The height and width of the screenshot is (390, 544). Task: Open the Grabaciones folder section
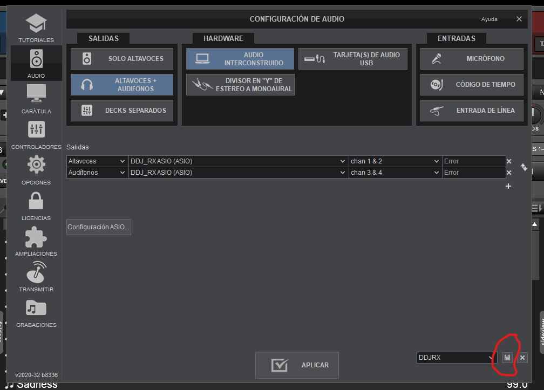pyautogui.click(x=36, y=313)
